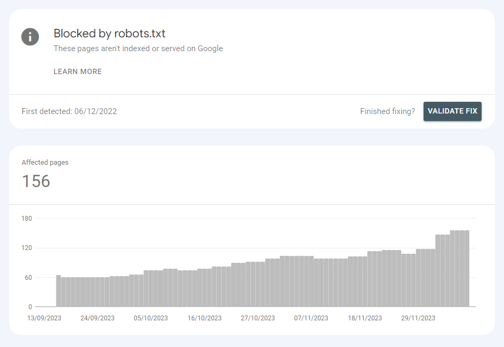This screenshot has width=504, height=347.
Task: Click the bar above 07/11/2023 in the chart
Action: click(311, 283)
